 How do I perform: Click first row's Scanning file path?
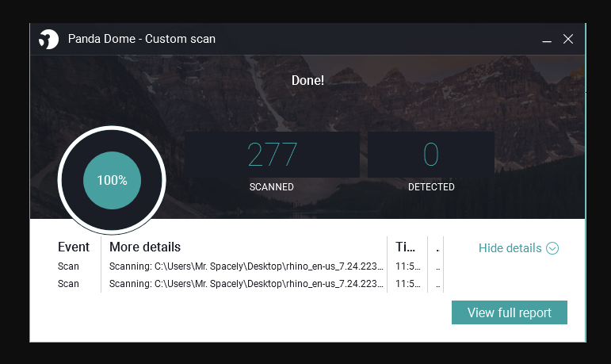[246, 266]
